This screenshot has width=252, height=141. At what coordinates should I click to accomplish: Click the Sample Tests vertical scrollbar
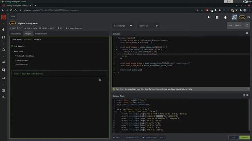(x=249, y=115)
